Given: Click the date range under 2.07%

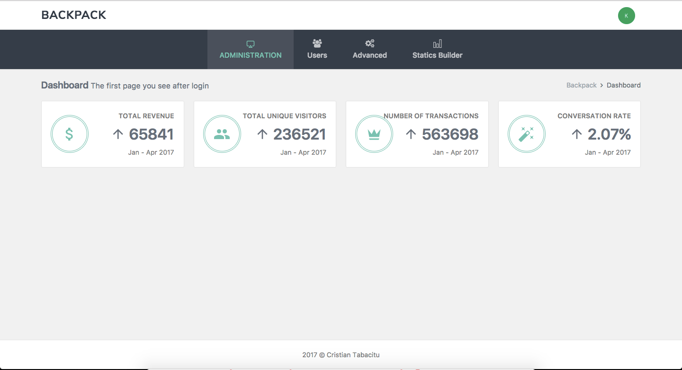Looking at the screenshot, I should point(608,152).
